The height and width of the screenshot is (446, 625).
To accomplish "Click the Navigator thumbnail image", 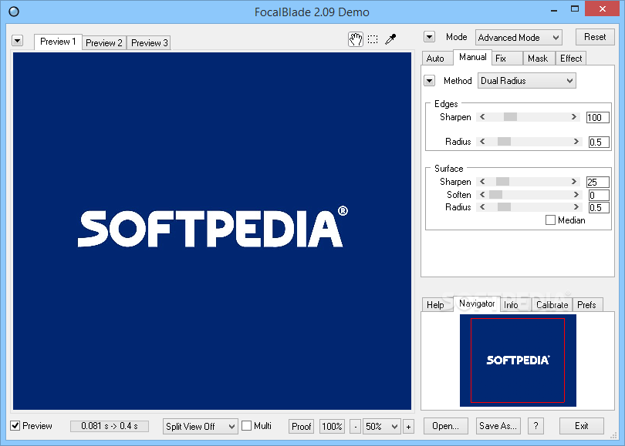I will click(x=518, y=360).
